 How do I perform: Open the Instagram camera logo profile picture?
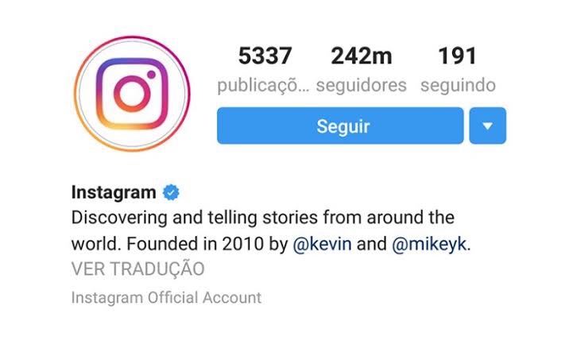tap(132, 94)
